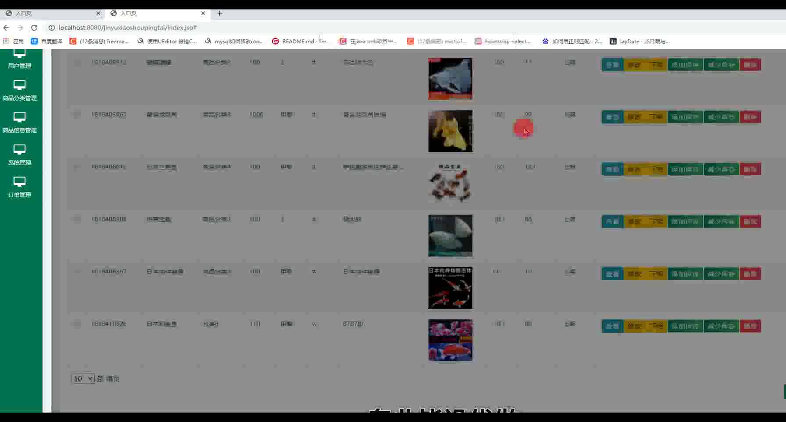Tick the checkbox in the black koi poster row
Image resolution: width=786 pixels, height=422 pixels.
pos(77,271)
